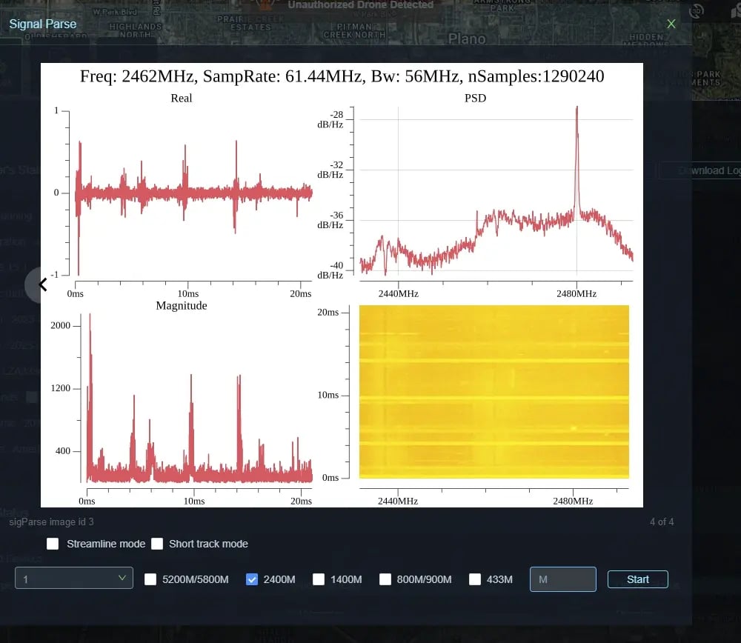Click the Download Log button behind dialog
Image resolution: width=741 pixels, height=643 pixels.
tap(700, 170)
